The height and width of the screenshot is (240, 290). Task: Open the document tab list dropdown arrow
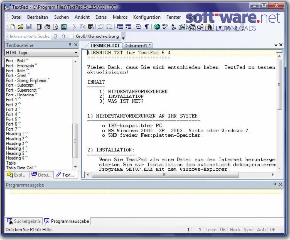[276, 45]
